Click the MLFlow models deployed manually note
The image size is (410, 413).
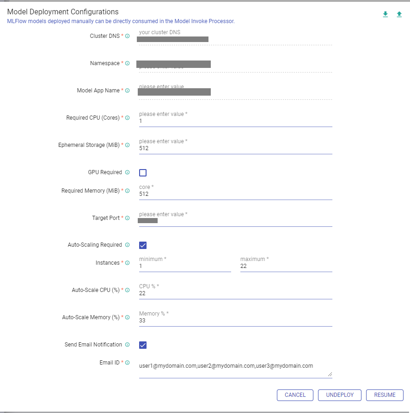click(121, 21)
